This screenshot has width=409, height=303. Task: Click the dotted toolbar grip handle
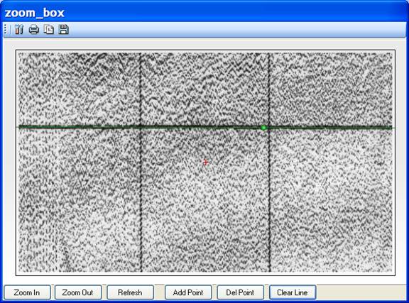(5, 29)
